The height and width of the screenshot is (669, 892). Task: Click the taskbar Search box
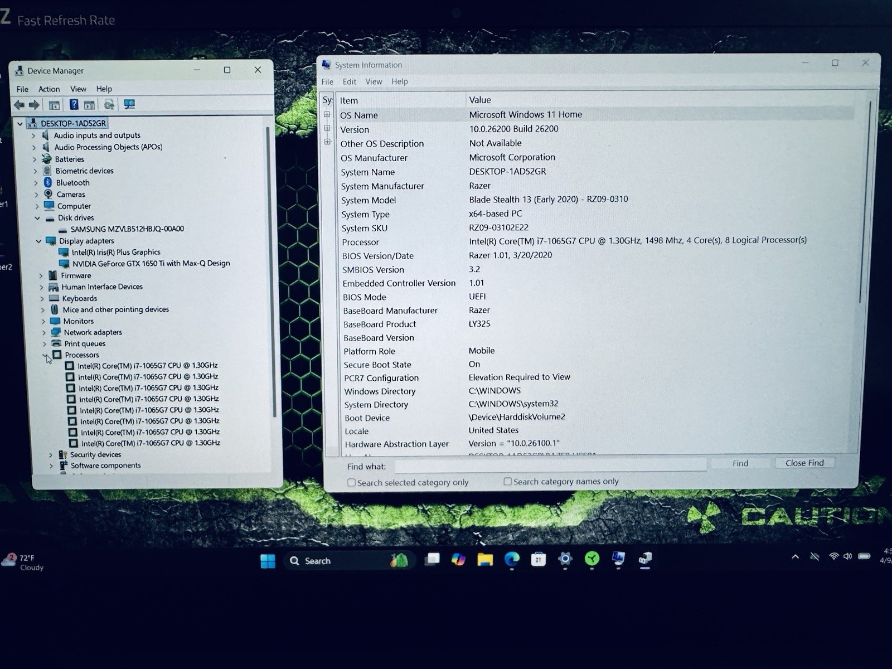[x=349, y=560]
